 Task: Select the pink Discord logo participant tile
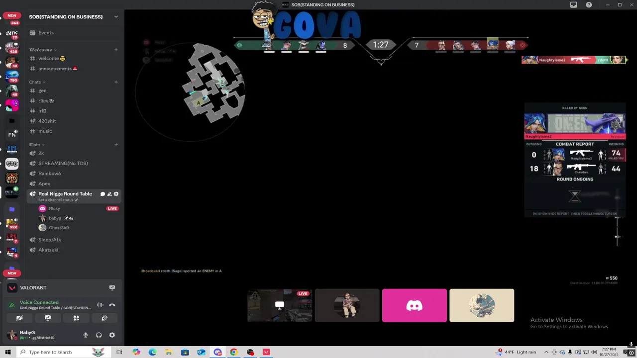[x=414, y=305]
